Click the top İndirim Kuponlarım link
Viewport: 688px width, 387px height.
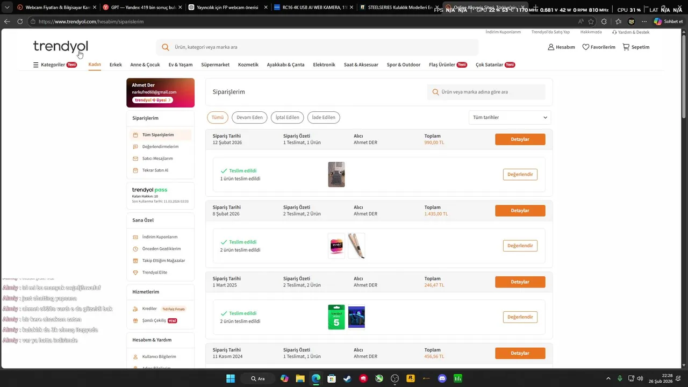click(503, 32)
